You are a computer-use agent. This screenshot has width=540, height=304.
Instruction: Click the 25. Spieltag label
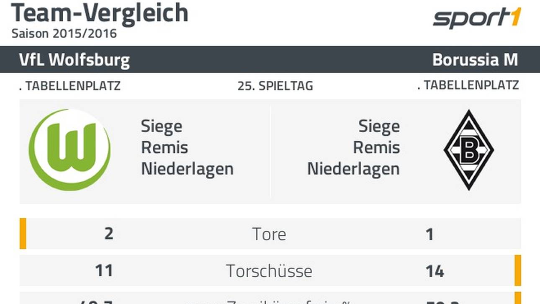click(x=275, y=86)
